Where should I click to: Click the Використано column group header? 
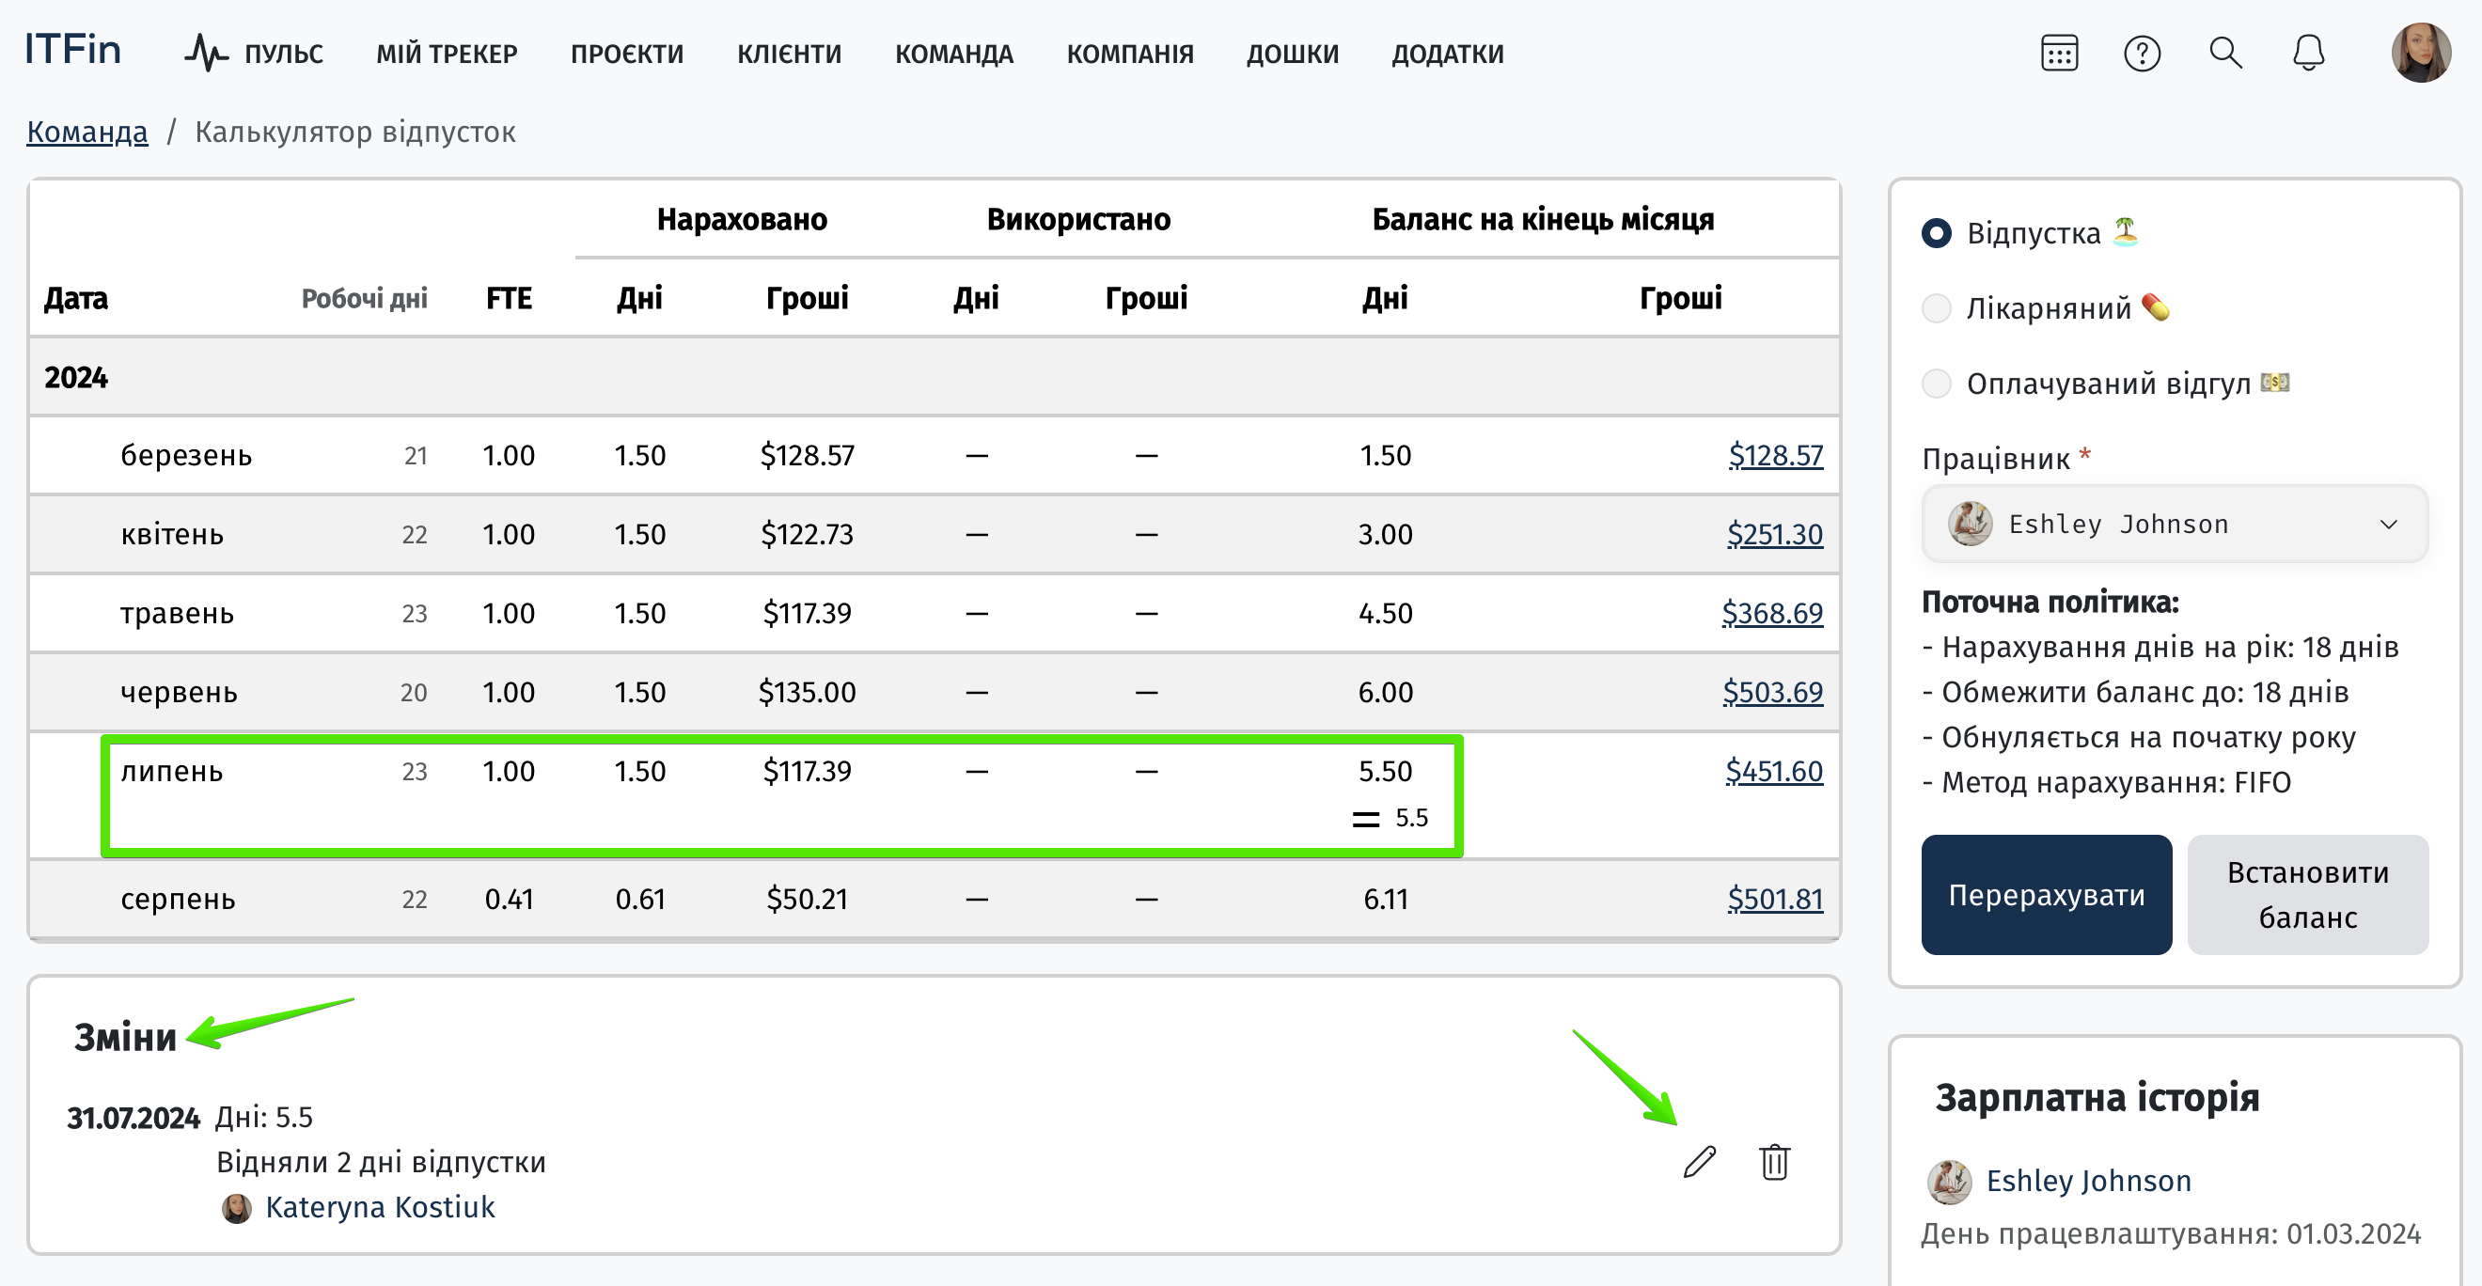(x=1078, y=220)
